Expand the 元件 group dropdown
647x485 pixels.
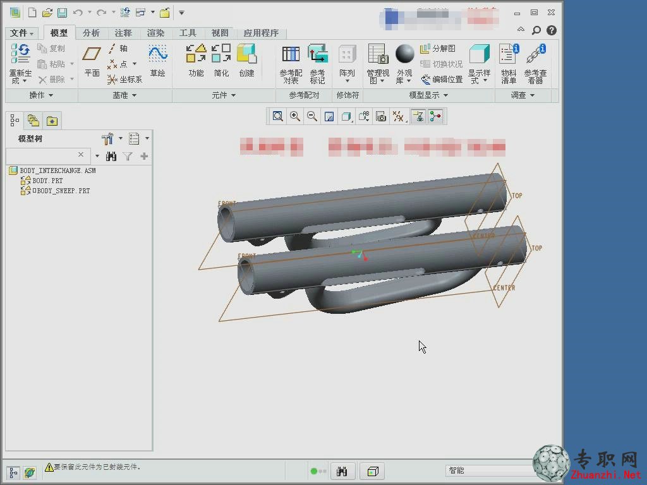(x=224, y=95)
